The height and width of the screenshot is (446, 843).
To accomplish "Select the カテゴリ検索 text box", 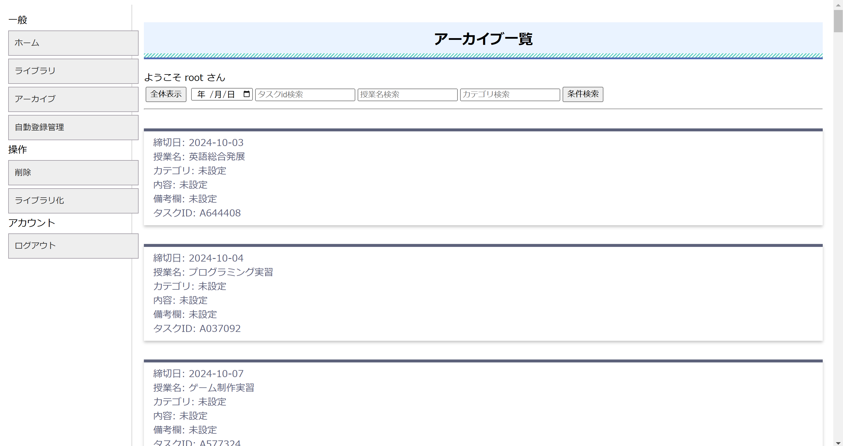I will [x=509, y=94].
